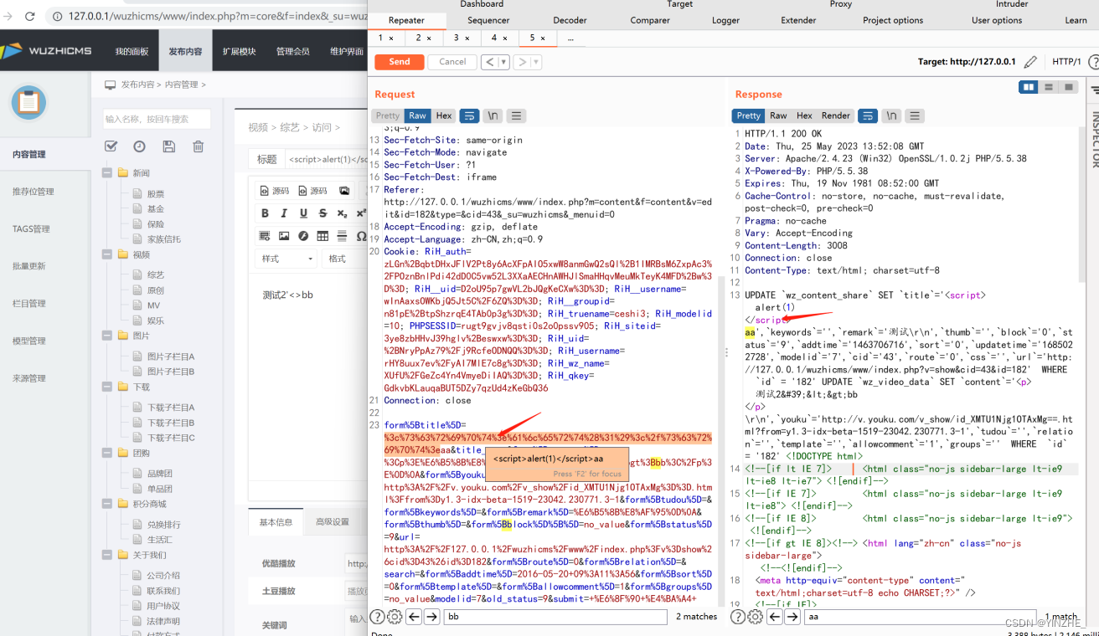Collapse the 图片 folder node

pyautogui.click(x=107, y=336)
